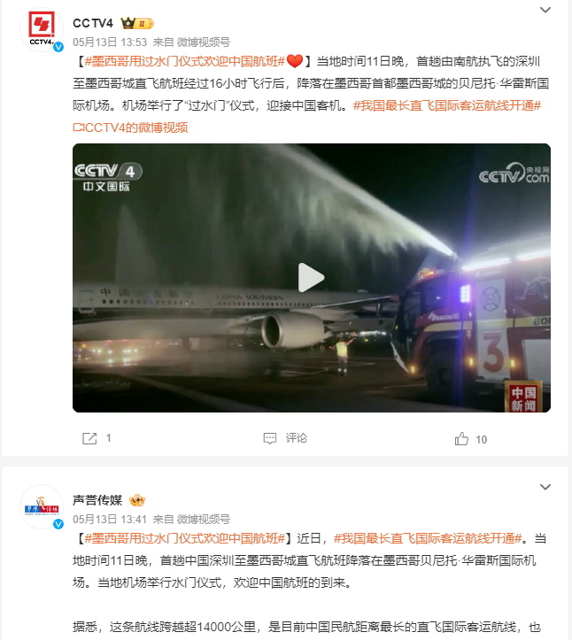Open the CCTV4的微博视频 link
572x640 pixels.
pos(130,127)
